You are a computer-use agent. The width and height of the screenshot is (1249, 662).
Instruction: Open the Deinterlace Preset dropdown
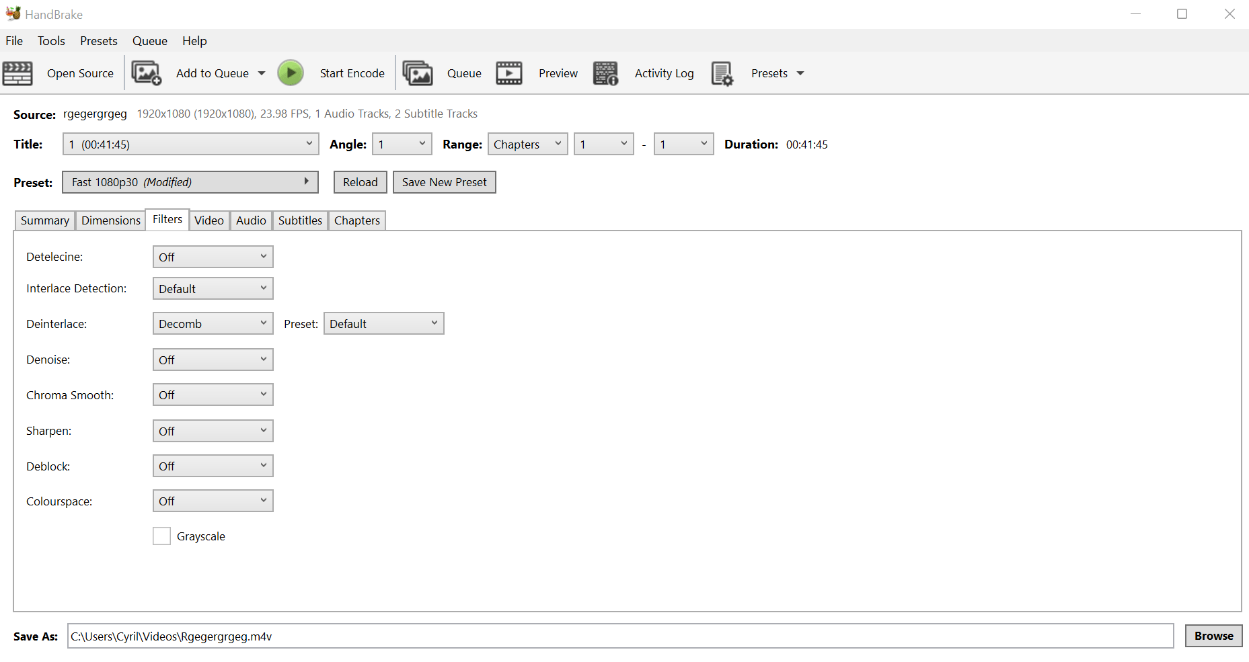click(384, 323)
